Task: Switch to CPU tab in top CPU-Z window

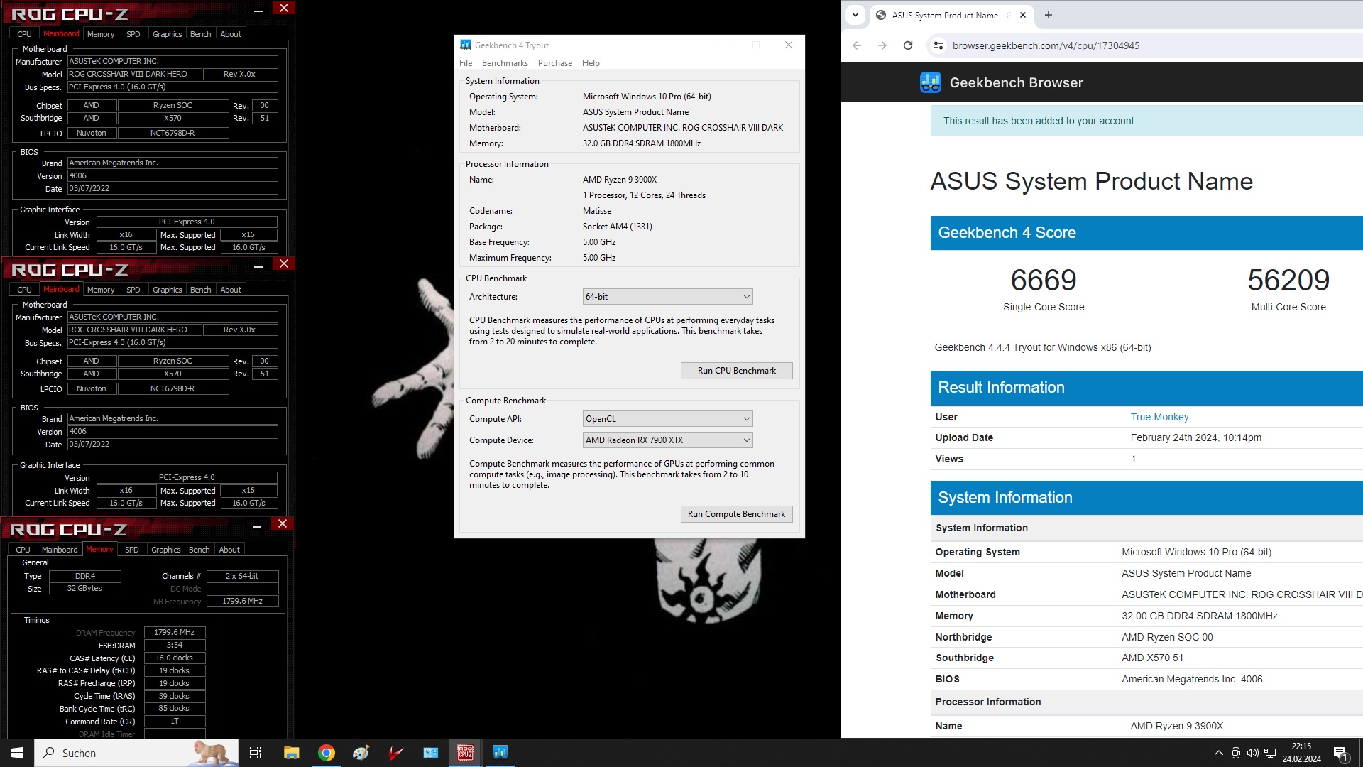Action: (x=24, y=34)
